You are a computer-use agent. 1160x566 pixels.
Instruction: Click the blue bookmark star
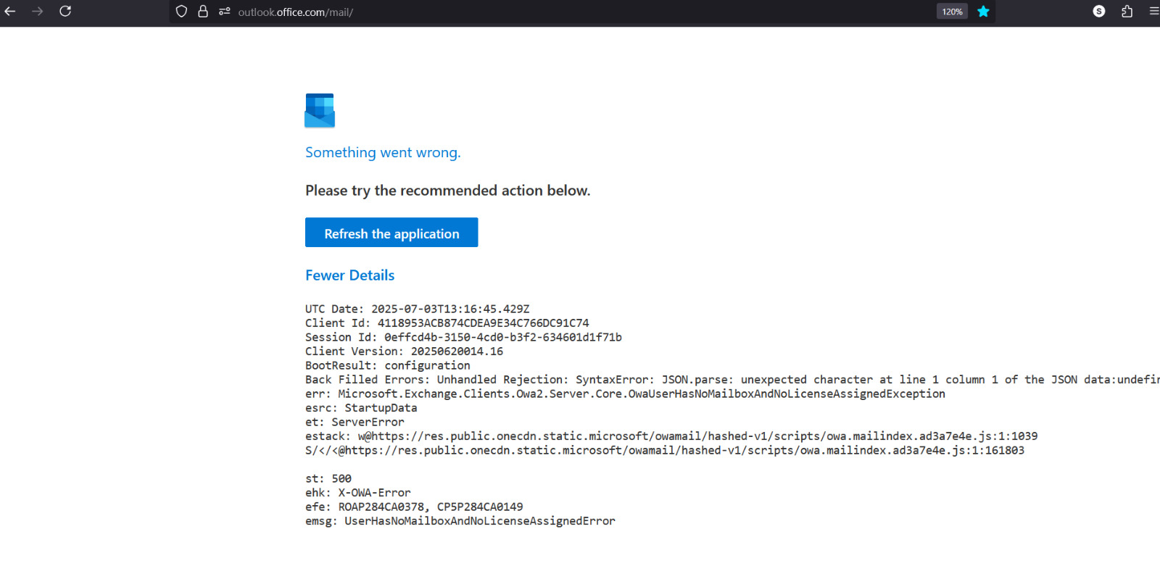coord(983,12)
